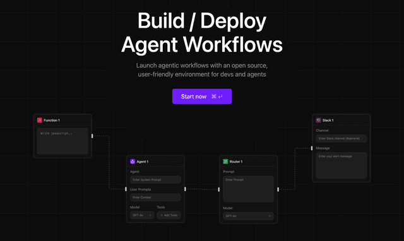The height and width of the screenshot is (241, 404).
Task: Open the Agent 1 GPT-4o model dropdown
Action: coord(142,215)
